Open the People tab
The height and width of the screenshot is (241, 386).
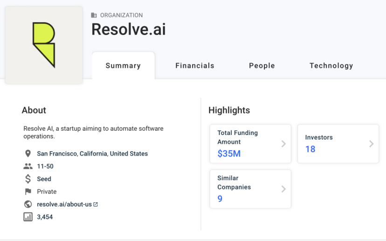pyautogui.click(x=262, y=65)
